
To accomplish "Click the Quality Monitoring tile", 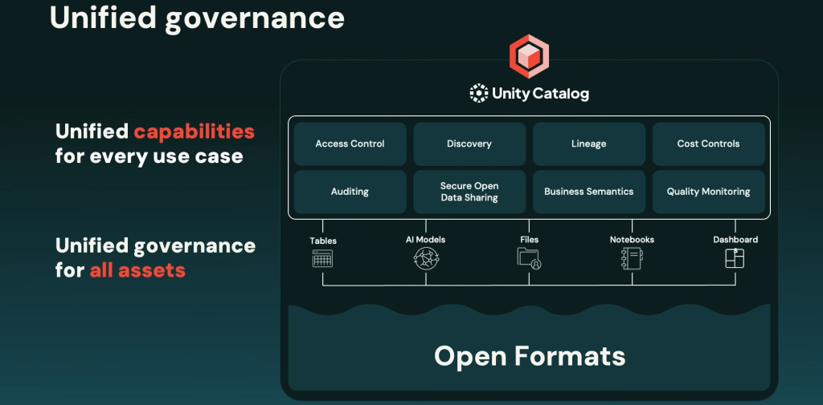I will [x=709, y=191].
